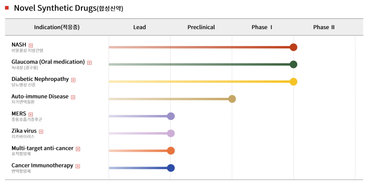Select the dark green Glaucoma progress dot
The height and width of the screenshot is (183, 368).
[293, 64]
